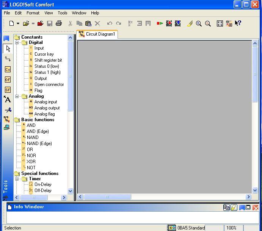
Task: Click the Paste clipboard icon
Action: [x=88, y=23]
